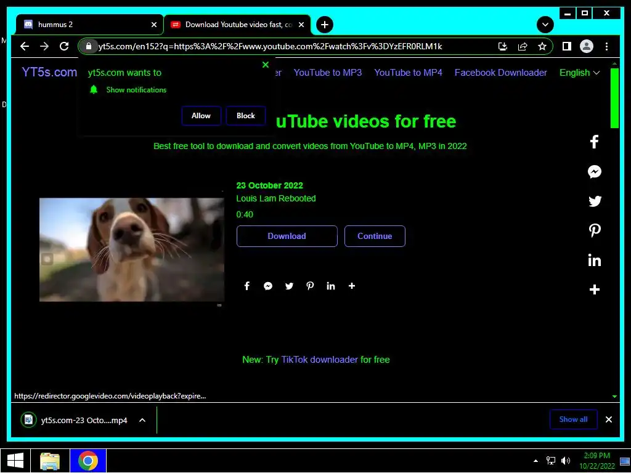Viewport: 631px width, 473px height.
Task: Share on LinkedIn from sidebar
Action: [x=595, y=261]
